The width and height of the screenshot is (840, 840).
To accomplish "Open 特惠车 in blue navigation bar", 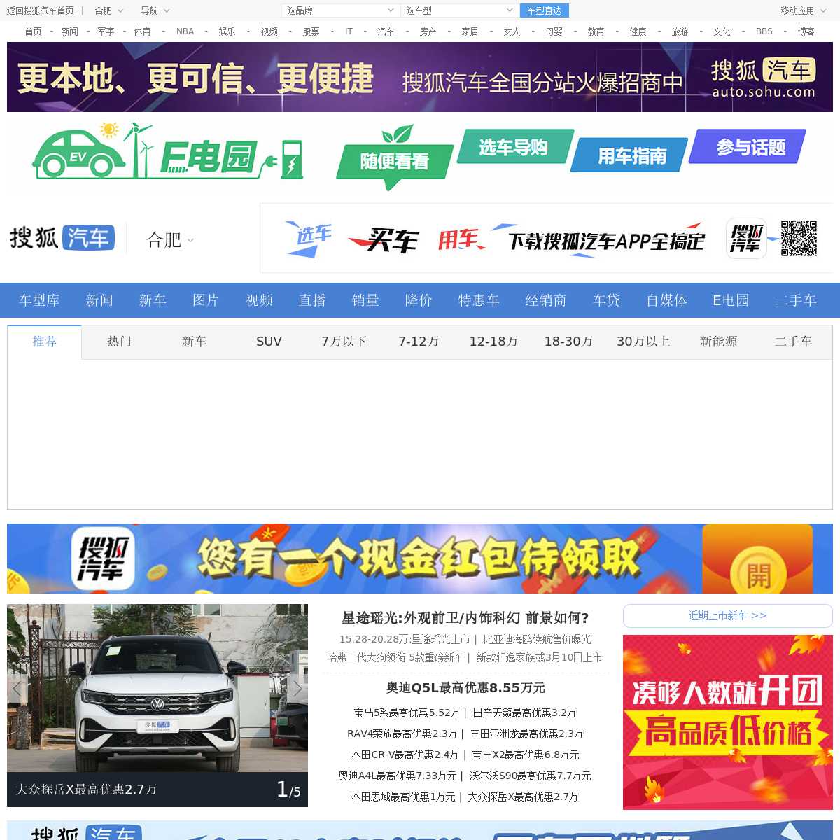I will pyautogui.click(x=479, y=300).
